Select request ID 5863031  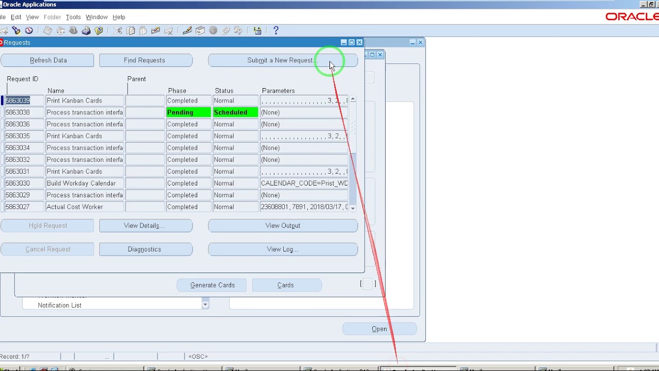tap(24, 172)
